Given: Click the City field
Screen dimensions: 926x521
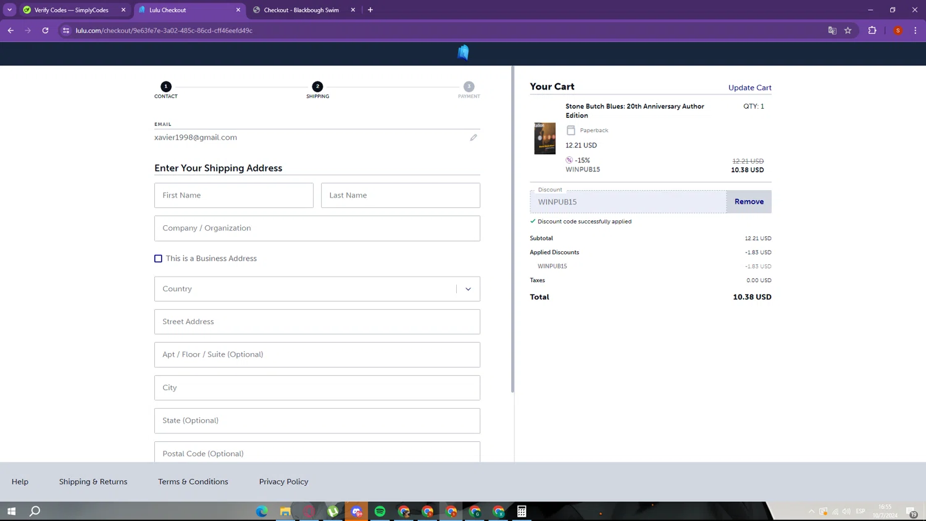Looking at the screenshot, I should point(317,388).
